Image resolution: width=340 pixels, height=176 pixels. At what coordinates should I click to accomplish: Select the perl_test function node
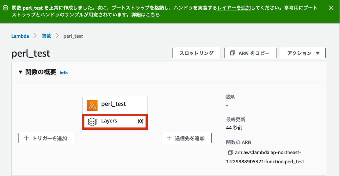coord(115,105)
